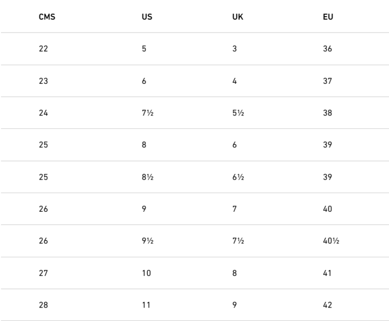Select the 28 value in CMS column

43,305
